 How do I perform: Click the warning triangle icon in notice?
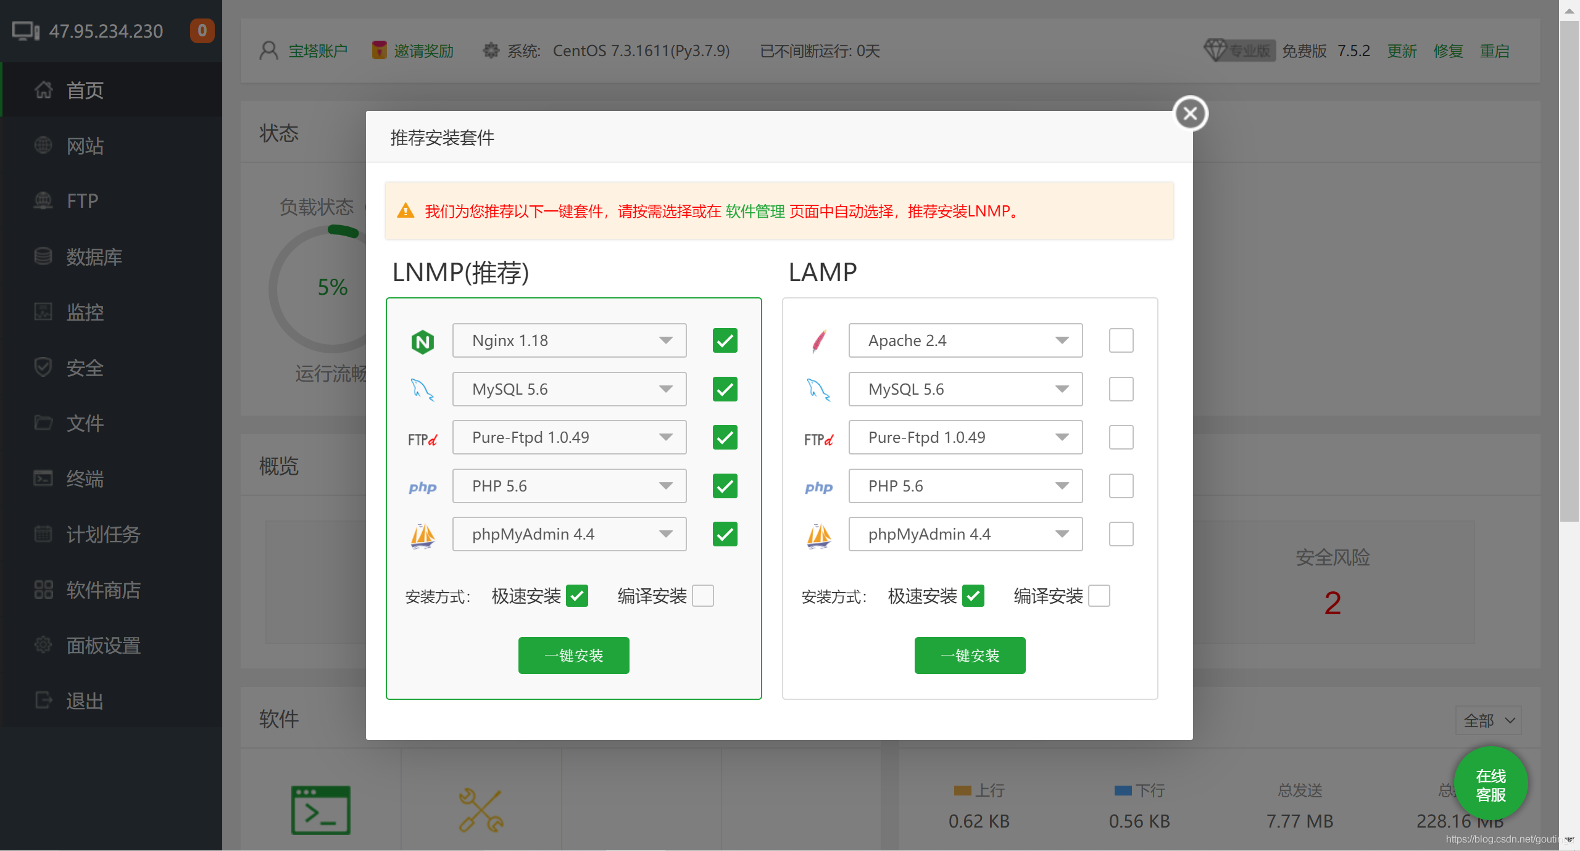pyautogui.click(x=405, y=211)
